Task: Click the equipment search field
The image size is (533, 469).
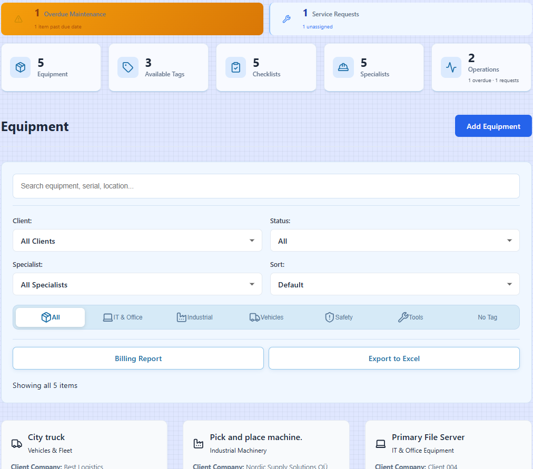Action: click(266, 186)
